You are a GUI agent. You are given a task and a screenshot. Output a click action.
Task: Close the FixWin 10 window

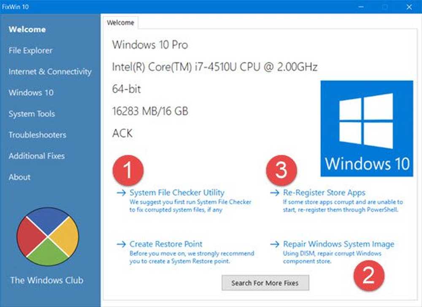pos(409,7)
